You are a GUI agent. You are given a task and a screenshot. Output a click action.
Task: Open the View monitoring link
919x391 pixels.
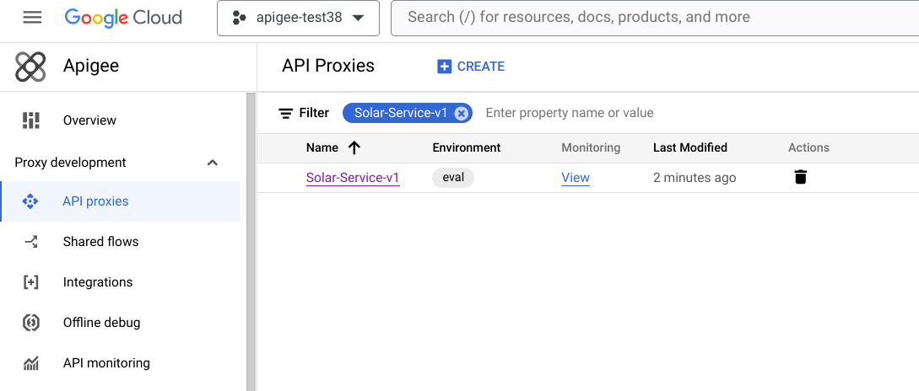576,177
